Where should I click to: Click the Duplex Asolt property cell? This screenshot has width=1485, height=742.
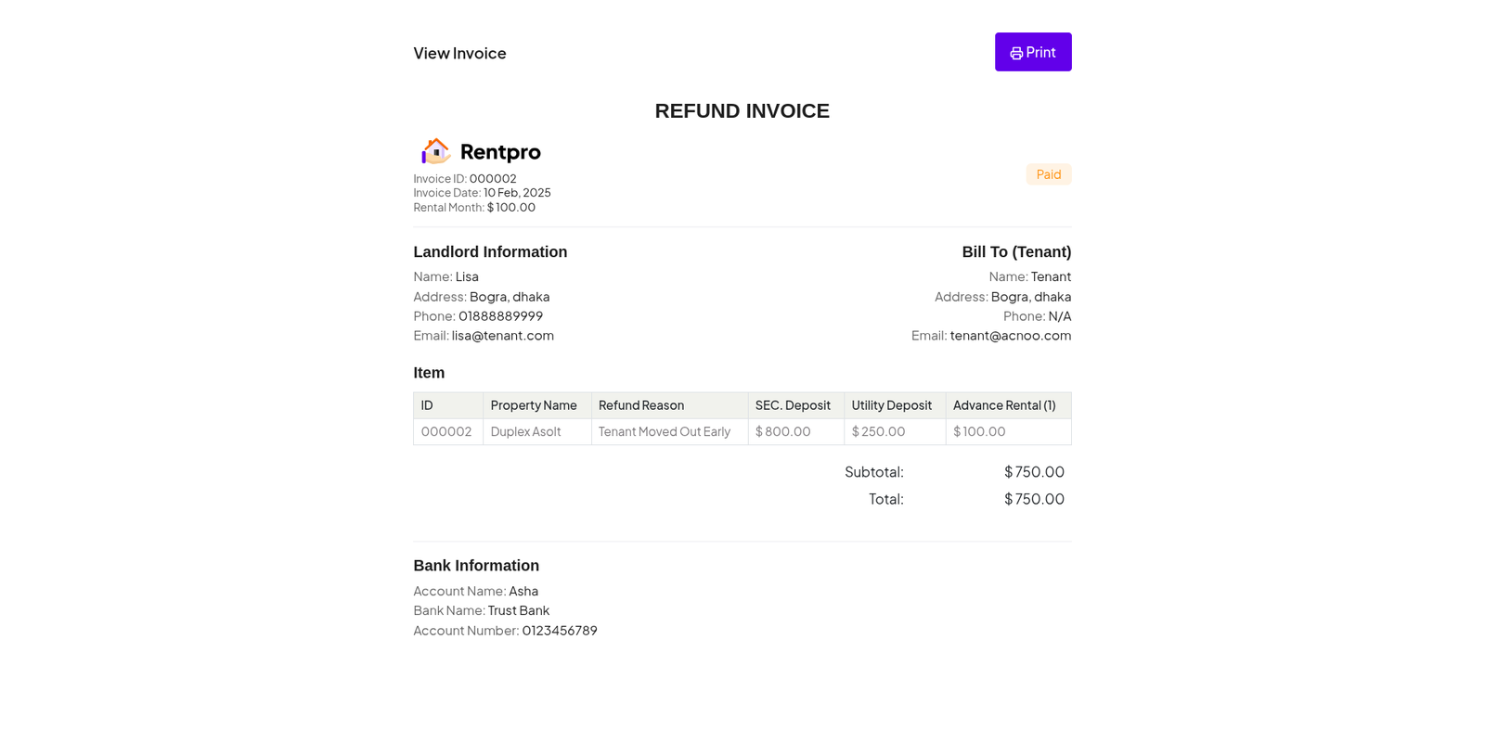point(525,431)
